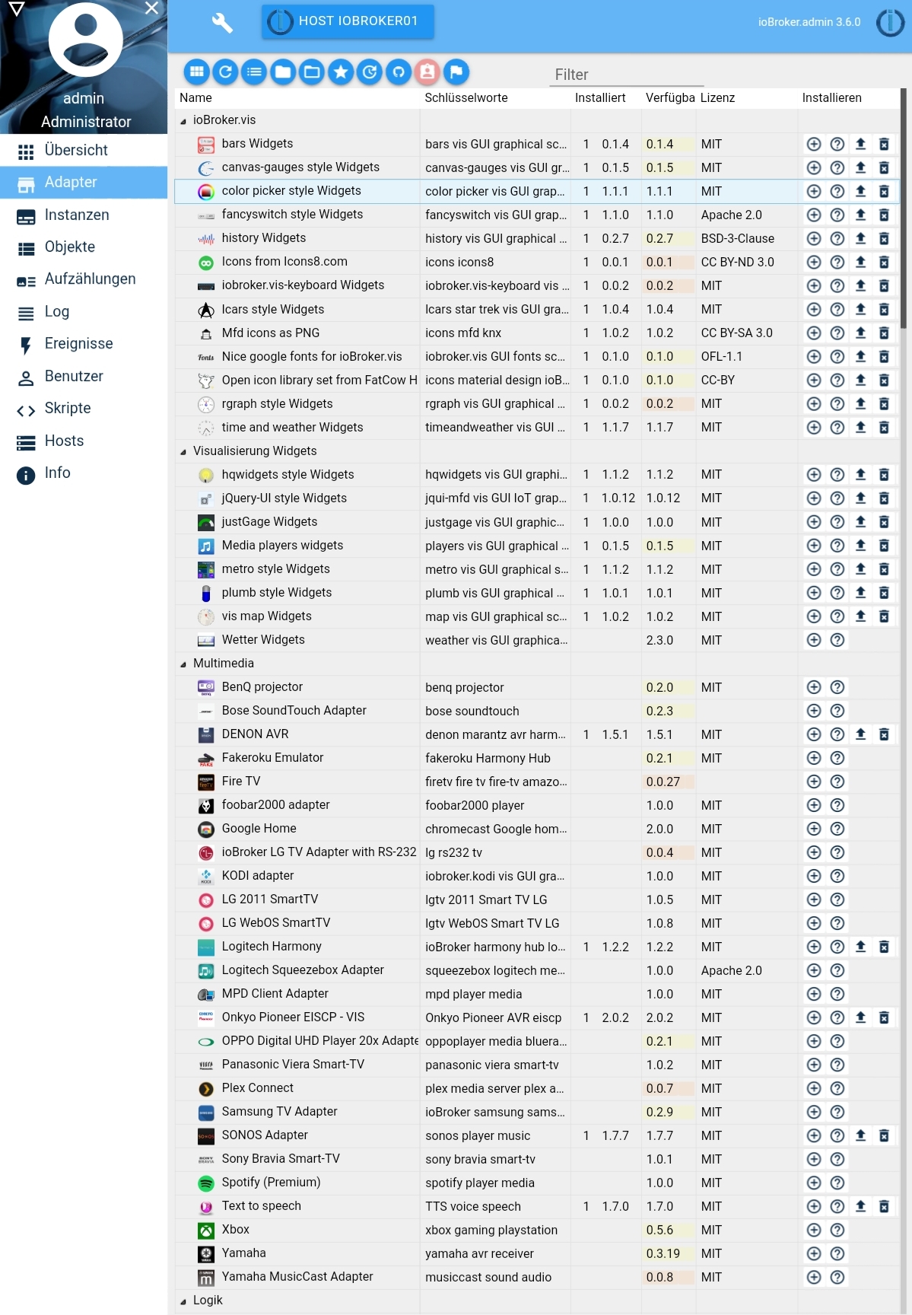Collapse the Logik group
The height and width of the screenshot is (1315, 912).
pyautogui.click(x=183, y=1301)
